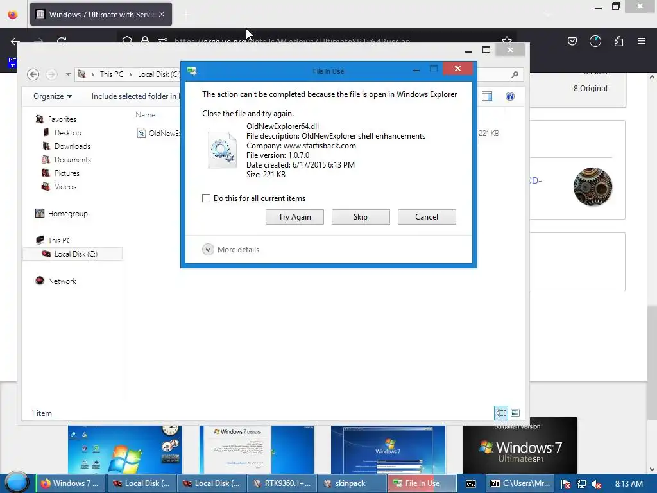Click the Skip button
Screen dimensions: 657x493
(361, 217)
